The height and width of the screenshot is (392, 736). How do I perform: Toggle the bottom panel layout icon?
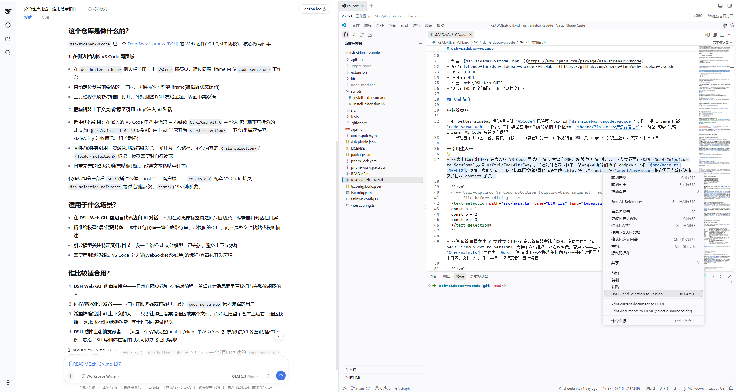(720, 6)
